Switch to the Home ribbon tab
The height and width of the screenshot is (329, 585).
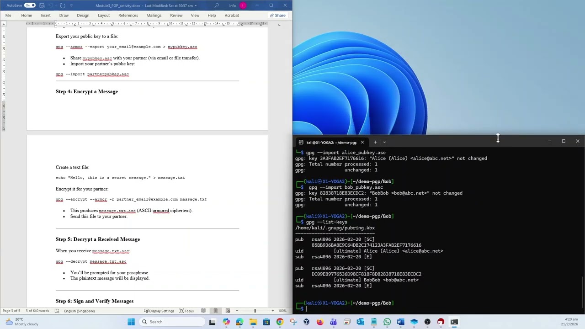pos(27,16)
